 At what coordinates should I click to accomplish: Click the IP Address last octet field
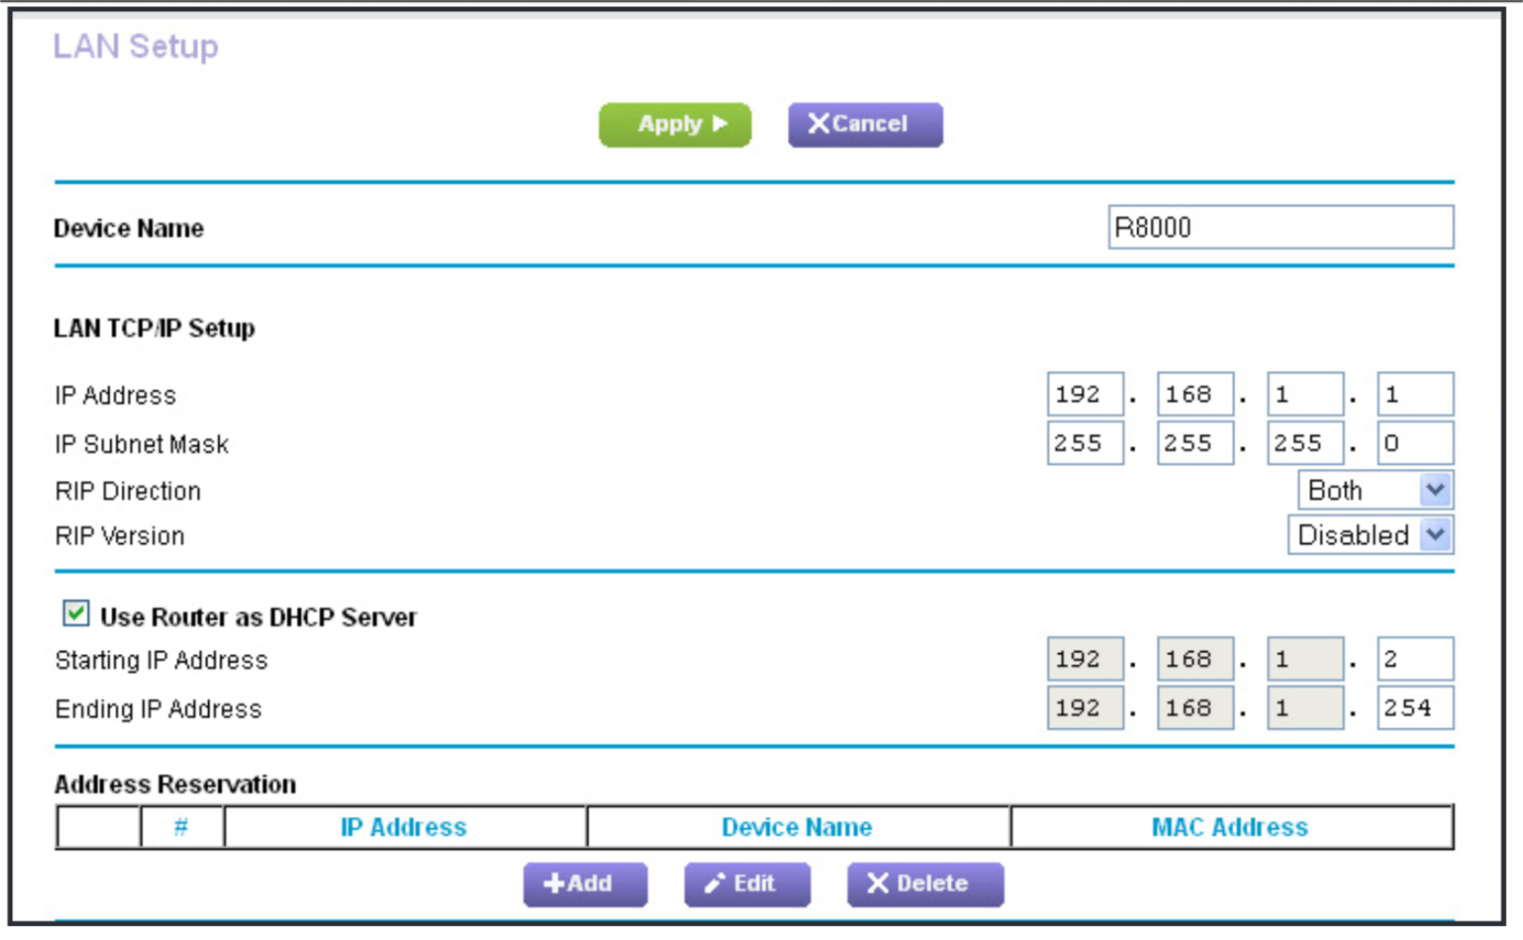pos(1414,394)
